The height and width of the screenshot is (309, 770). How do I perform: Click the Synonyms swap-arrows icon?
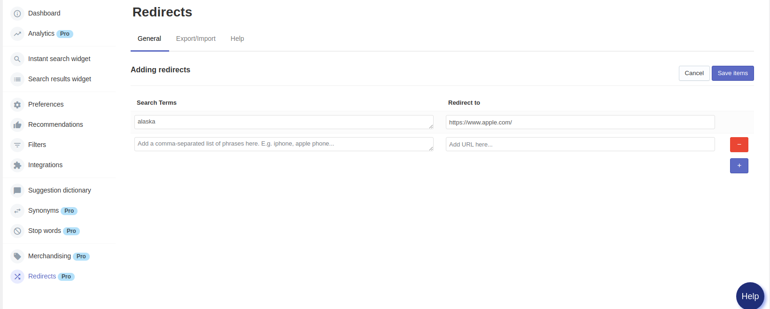coord(17,211)
